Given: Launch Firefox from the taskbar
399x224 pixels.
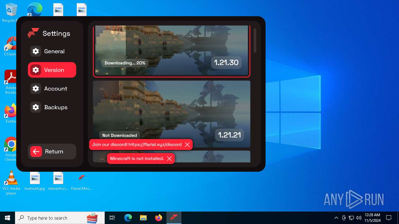Looking at the screenshot, I should point(158,218).
